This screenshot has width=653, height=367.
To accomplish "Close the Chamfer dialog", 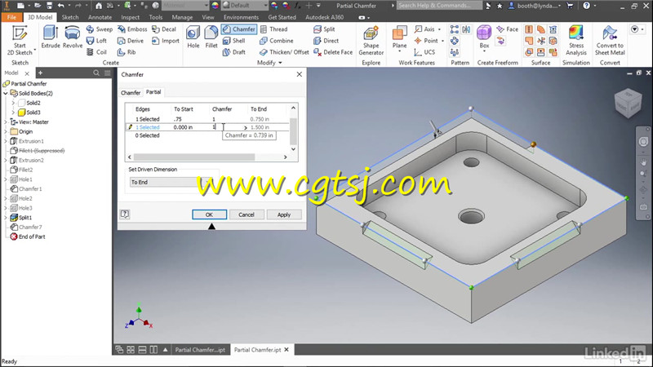I will [x=299, y=74].
